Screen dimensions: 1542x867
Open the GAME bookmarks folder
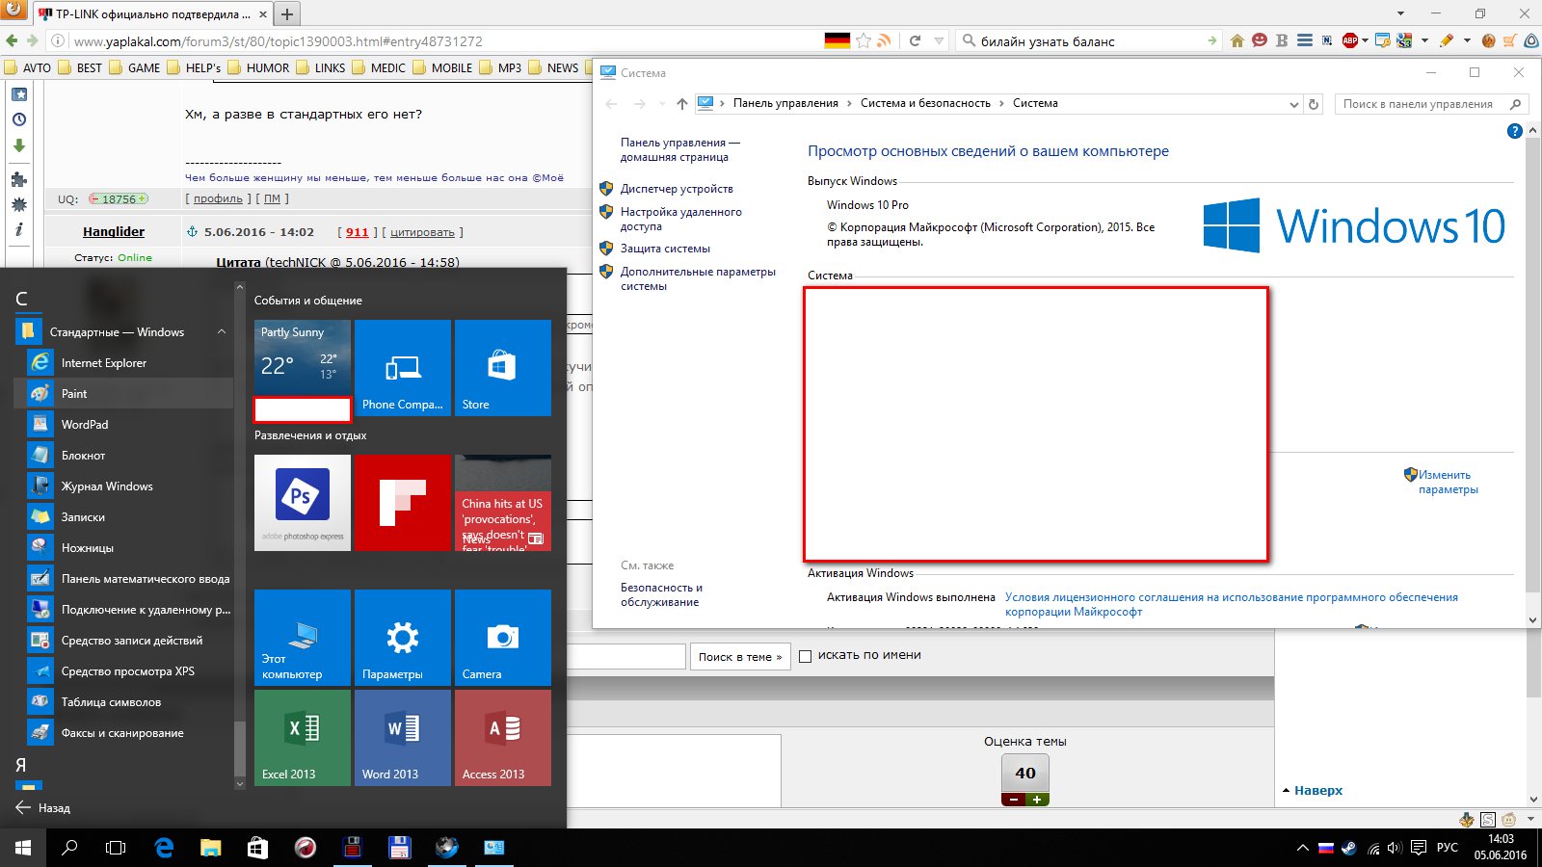(x=135, y=67)
